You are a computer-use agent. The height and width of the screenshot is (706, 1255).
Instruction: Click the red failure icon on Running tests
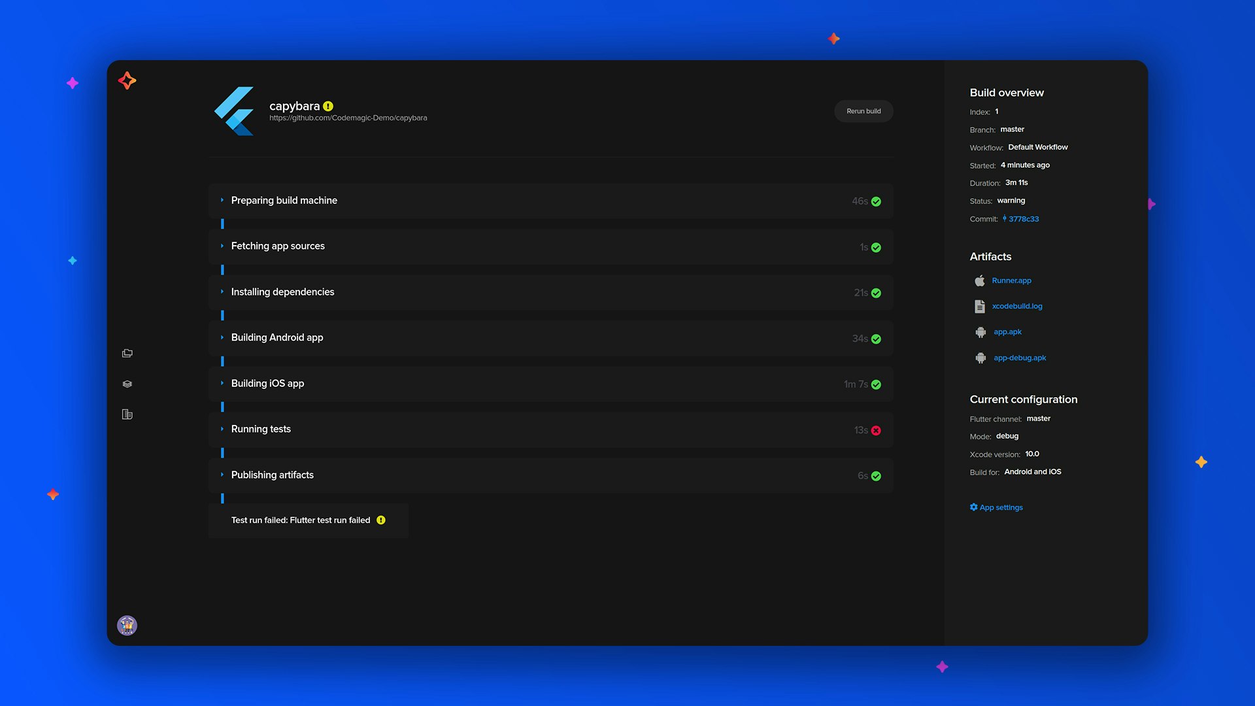(x=876, y=430)
